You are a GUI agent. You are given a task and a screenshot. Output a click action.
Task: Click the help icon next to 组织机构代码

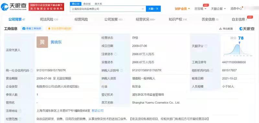[x=212, y=71]
